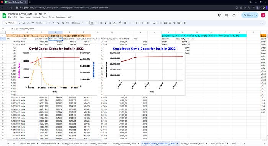Open the Default font dropdown

[77, 23]
